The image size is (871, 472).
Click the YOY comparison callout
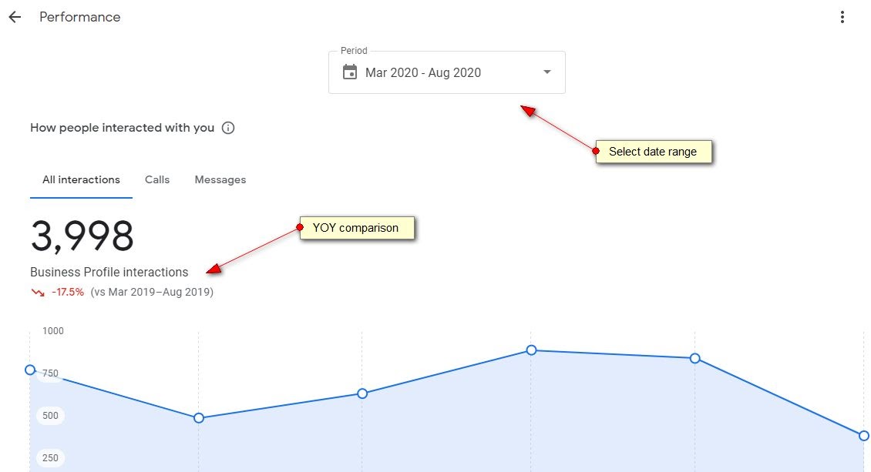[356, 228]
